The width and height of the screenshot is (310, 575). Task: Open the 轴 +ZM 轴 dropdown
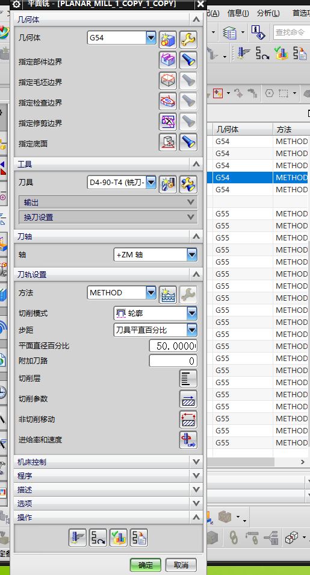coord(192,254)
